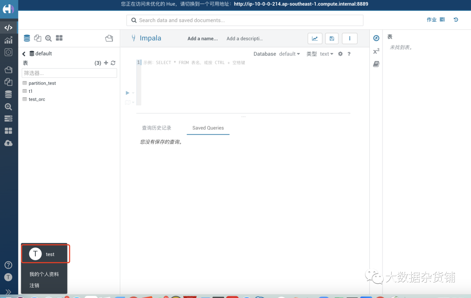
Task: Click the Hue logo icon
Action: coord(8,9)
